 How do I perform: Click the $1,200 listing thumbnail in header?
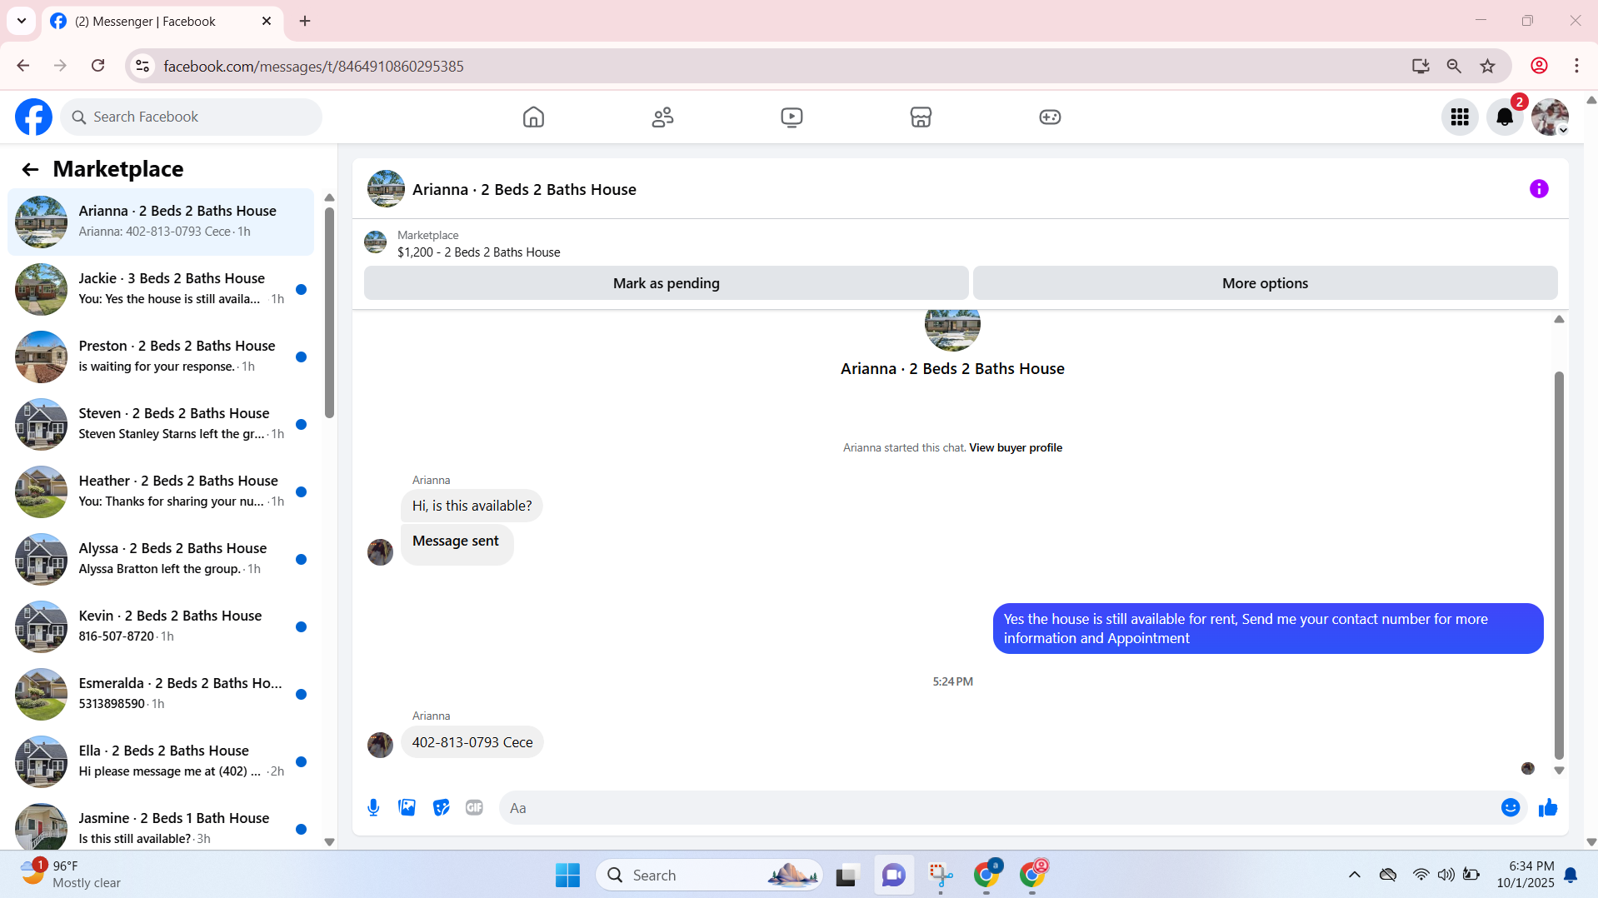[x=376, y=242]
